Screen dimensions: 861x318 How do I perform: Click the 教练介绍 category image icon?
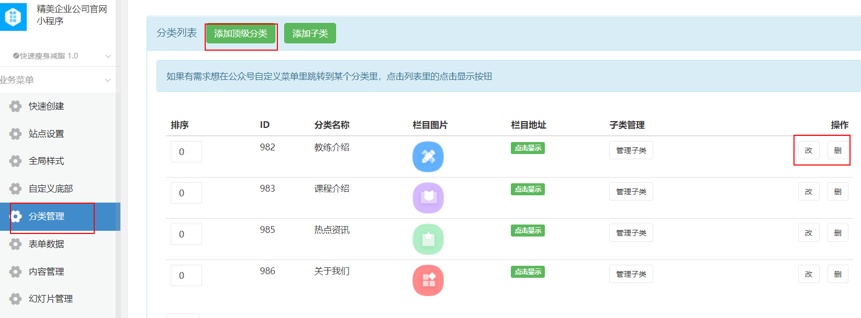pos(428,157)
